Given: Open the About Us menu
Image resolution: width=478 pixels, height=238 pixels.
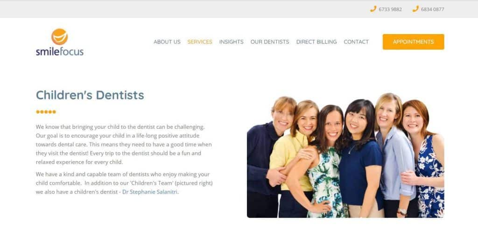Looking at the screenshot, I should click(167, 42).
